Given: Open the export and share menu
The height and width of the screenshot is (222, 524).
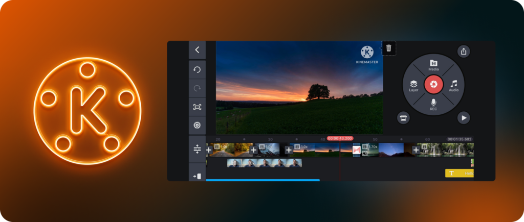Looking at the screenshot, I should (464, 51).
